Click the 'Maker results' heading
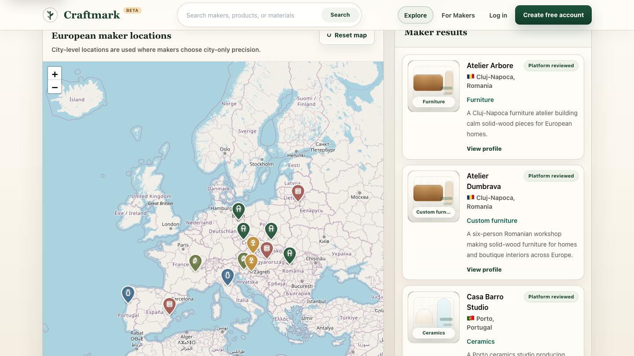This screenshot has height=356, width=634. point(436,33)
